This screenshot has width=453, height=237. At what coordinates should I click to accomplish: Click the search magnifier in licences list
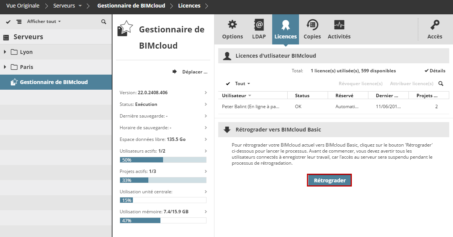tap(441, 84)
